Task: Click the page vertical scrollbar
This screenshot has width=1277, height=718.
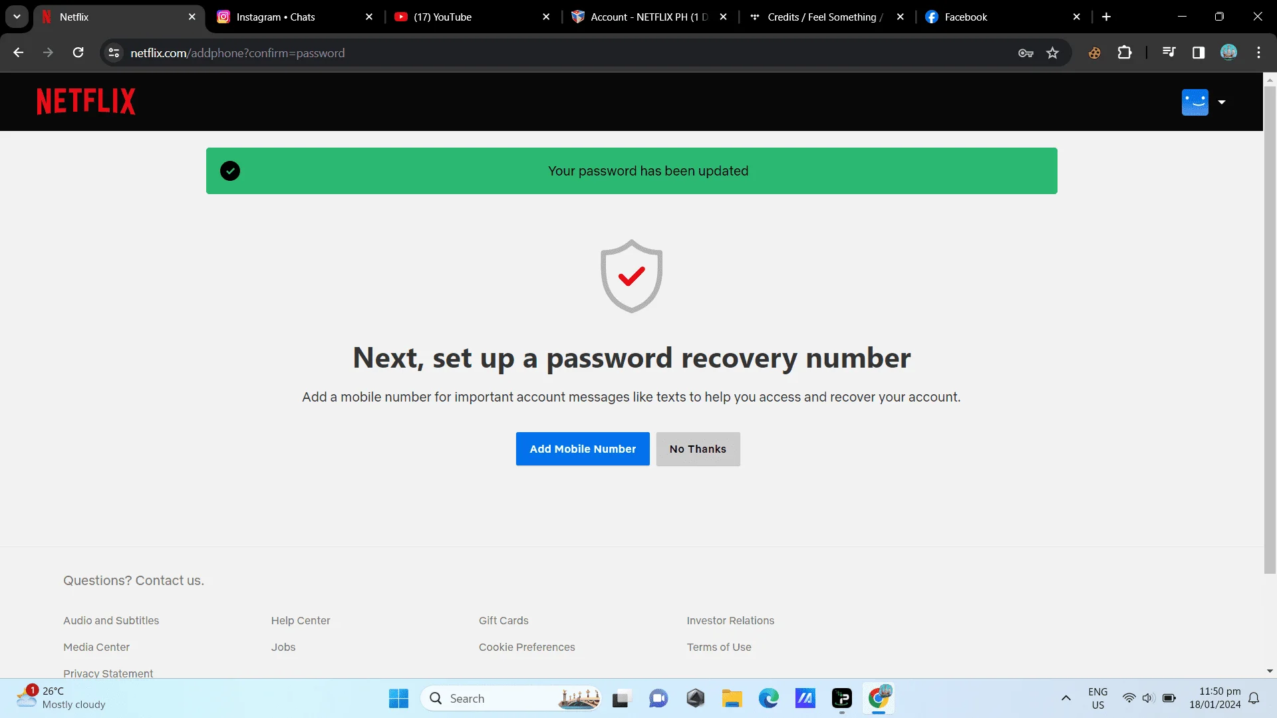Action: point(1270,329)
